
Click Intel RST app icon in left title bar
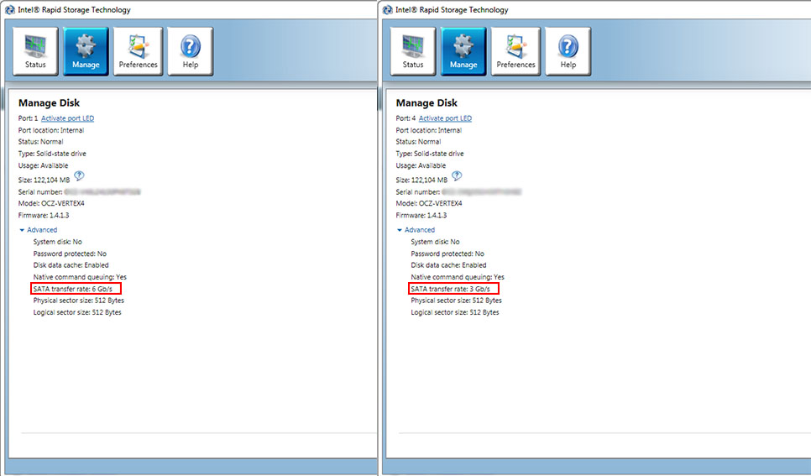point(9,9)
